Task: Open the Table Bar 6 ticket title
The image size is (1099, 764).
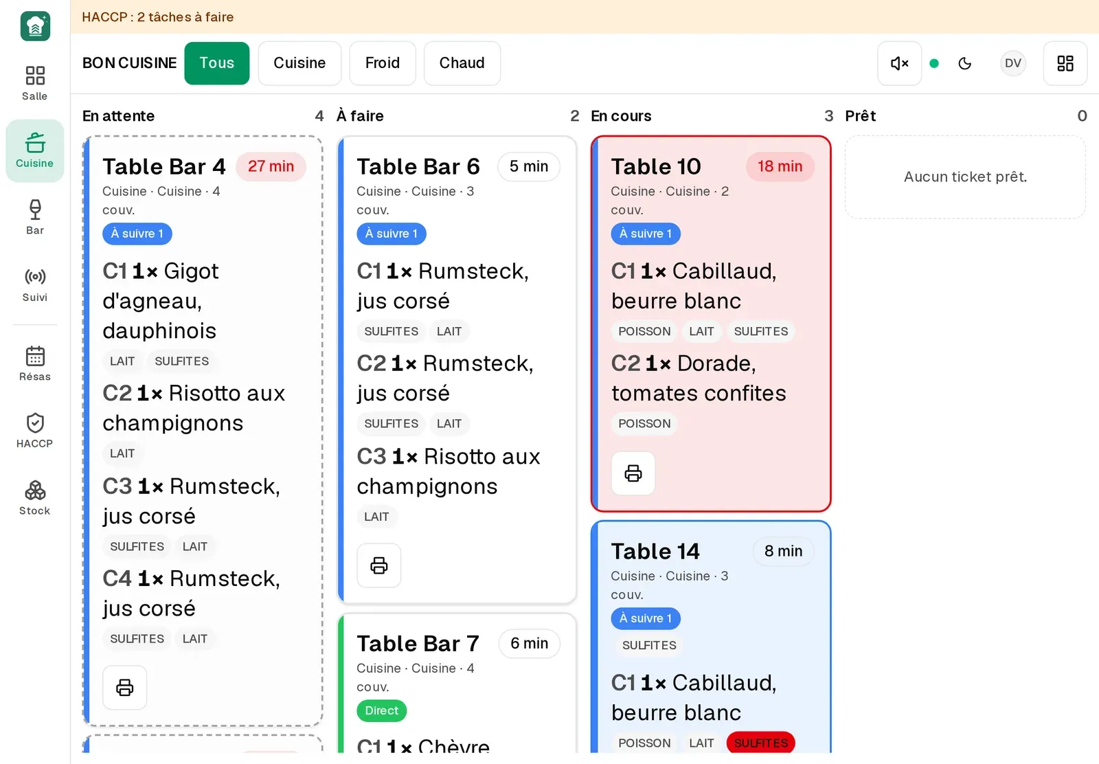Action: [x=418, y=166]
